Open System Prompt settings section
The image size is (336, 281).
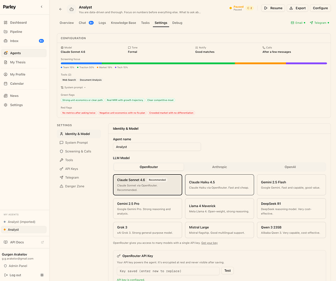pos(79,143)
